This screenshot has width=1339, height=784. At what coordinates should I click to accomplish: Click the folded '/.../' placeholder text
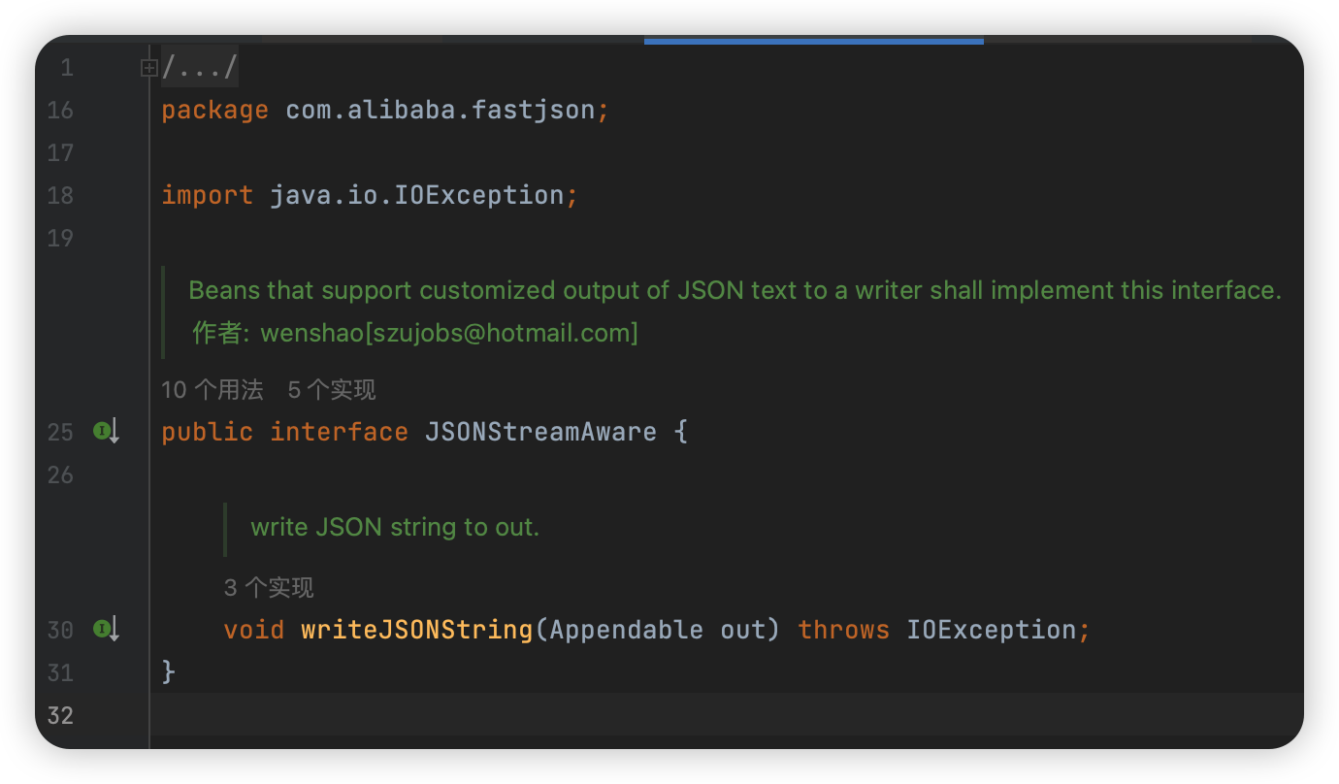200,68
